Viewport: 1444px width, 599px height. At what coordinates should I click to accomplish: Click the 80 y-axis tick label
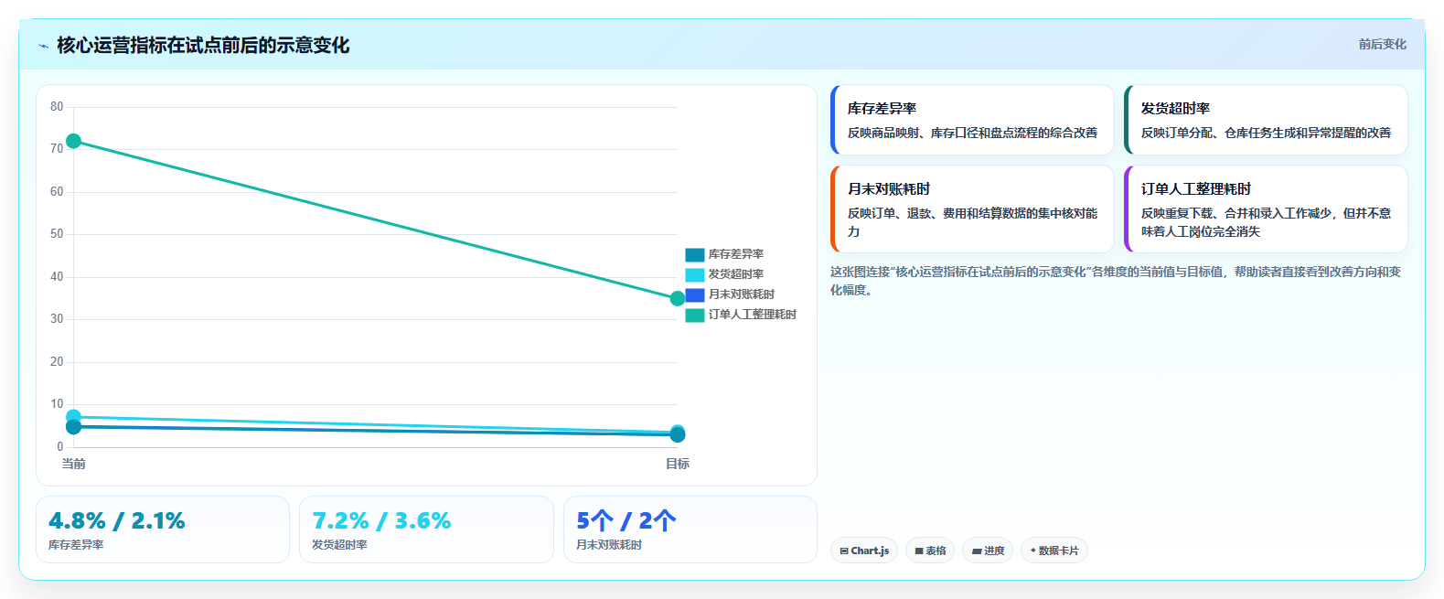(x=57, y=107)
